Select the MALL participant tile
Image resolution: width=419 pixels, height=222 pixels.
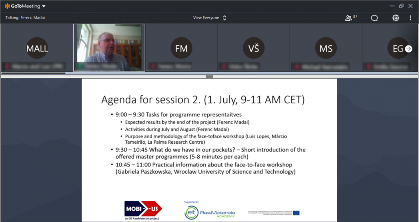coord(37,48)
